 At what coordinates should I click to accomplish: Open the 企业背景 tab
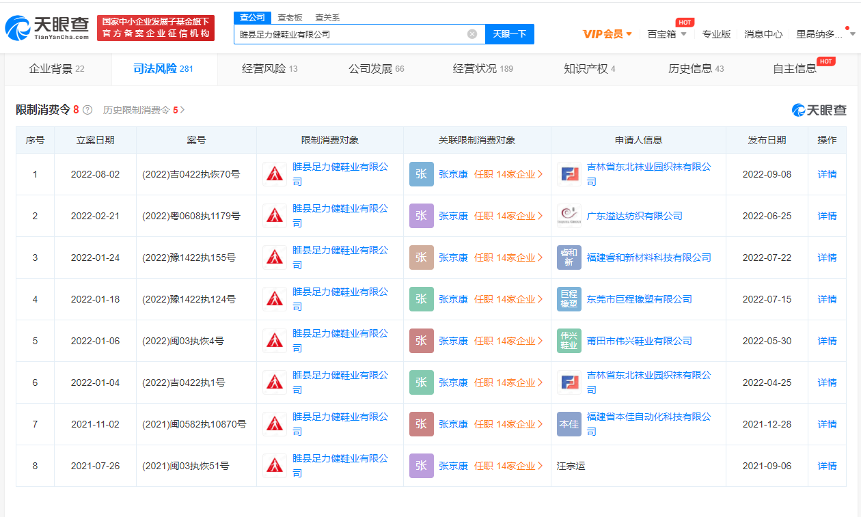point(57,68)
